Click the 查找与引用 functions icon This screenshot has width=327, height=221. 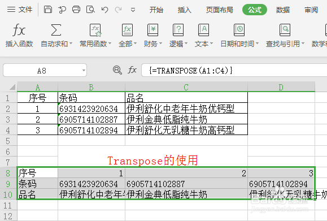pos(285,30)
